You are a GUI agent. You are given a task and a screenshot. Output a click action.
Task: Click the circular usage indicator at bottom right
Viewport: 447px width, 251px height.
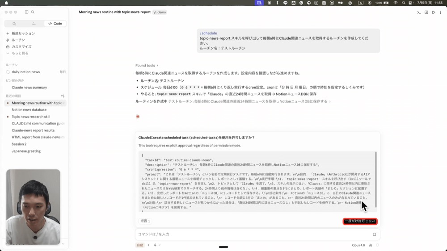coord(377,245)
